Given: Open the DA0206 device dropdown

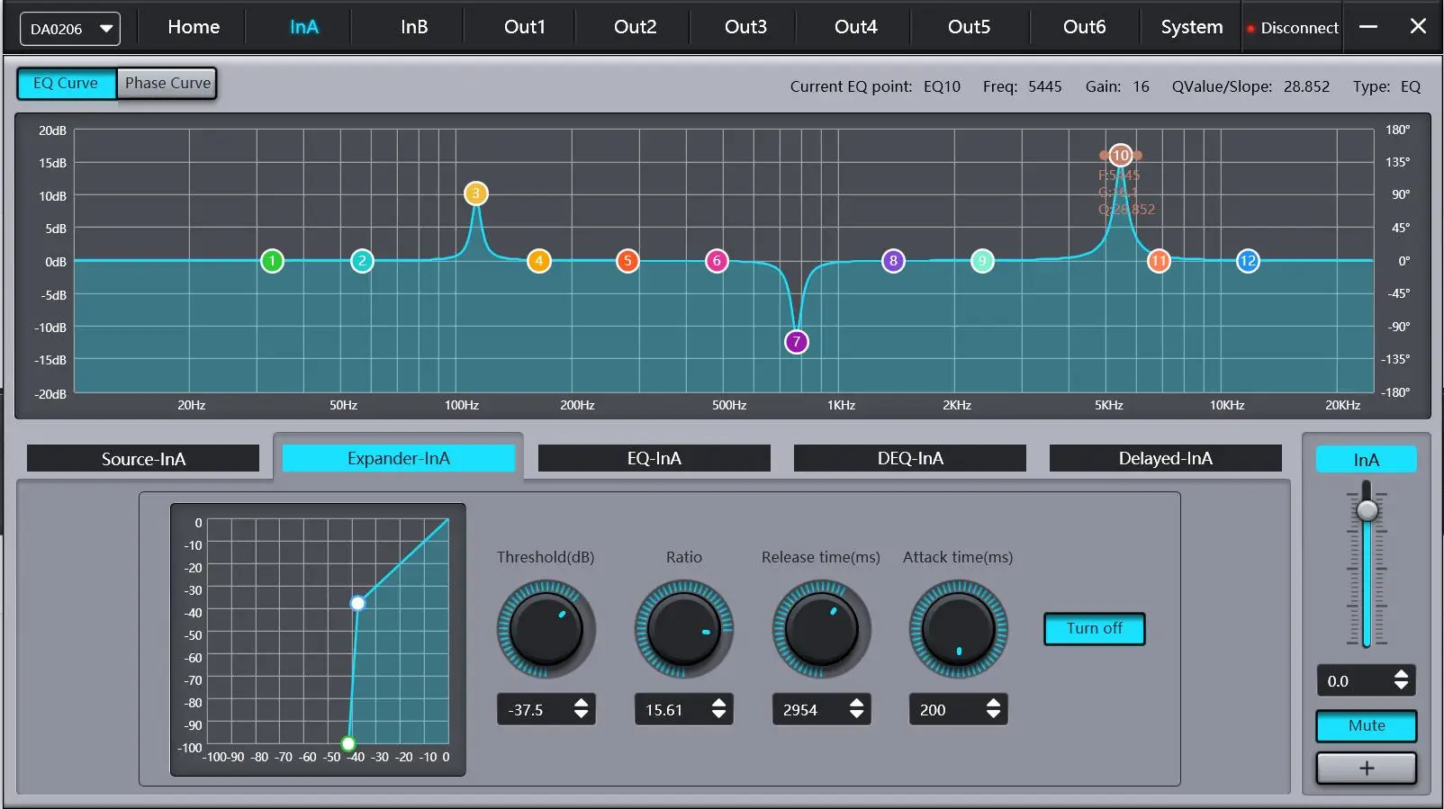Looking at the screenshot, I should tap(69, 29).
